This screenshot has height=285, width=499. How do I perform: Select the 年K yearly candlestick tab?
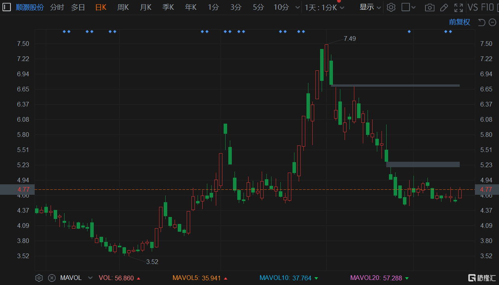click(x=191, y=7)
